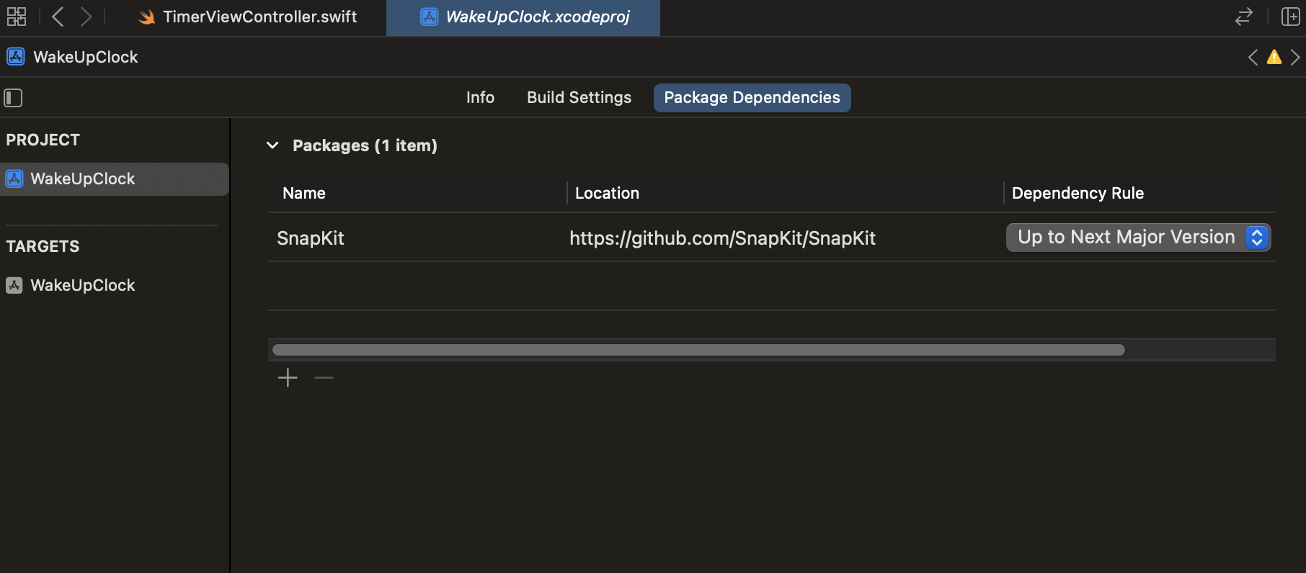Click the horizontal scrollbar under packages table
Image resolution: width=1306 pixels, height=573 pixels.
coord(698,350)
